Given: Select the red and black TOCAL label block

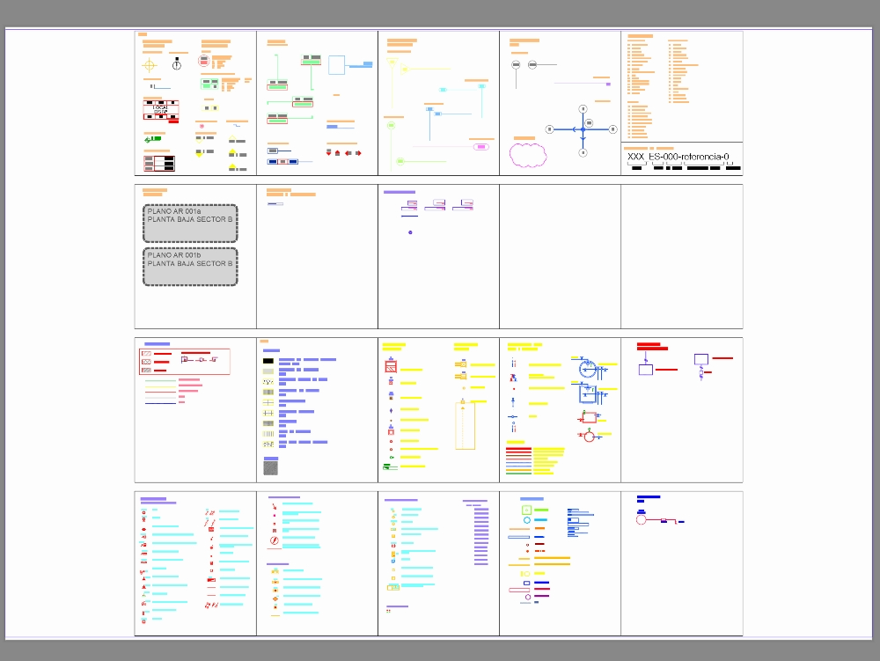Looking at the screenshot, I should tap(159, 110).
